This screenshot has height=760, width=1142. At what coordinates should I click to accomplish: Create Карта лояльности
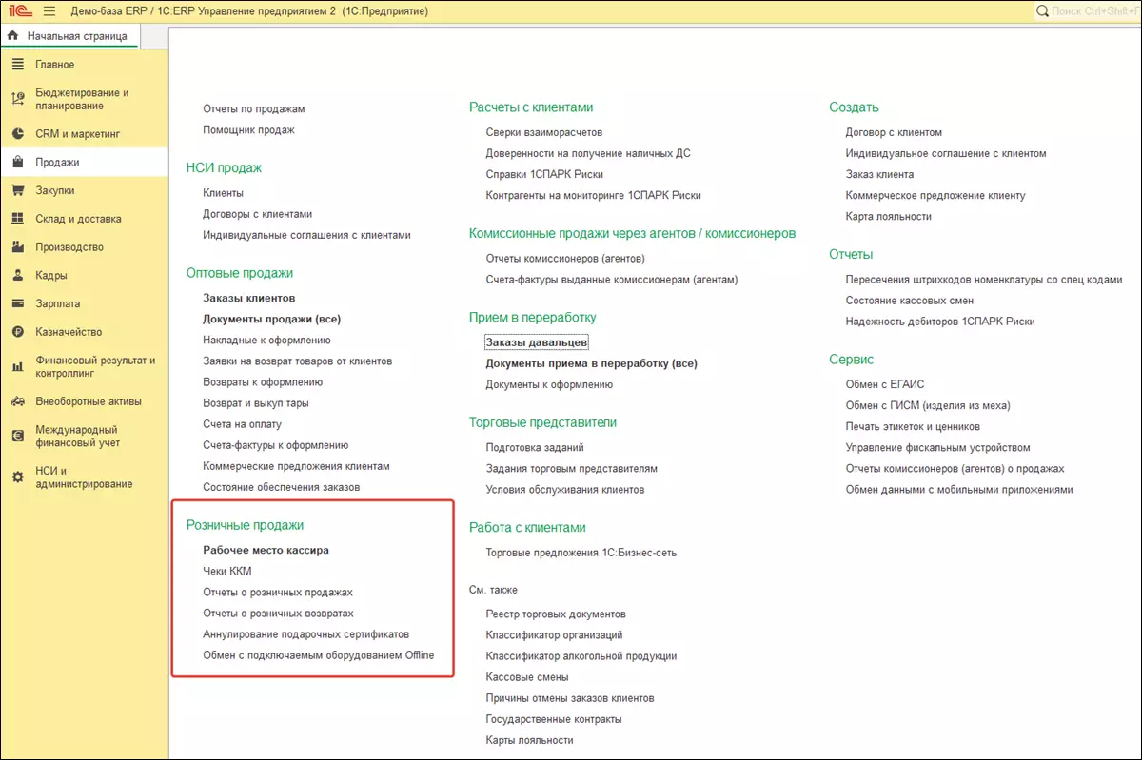[889, 216]
